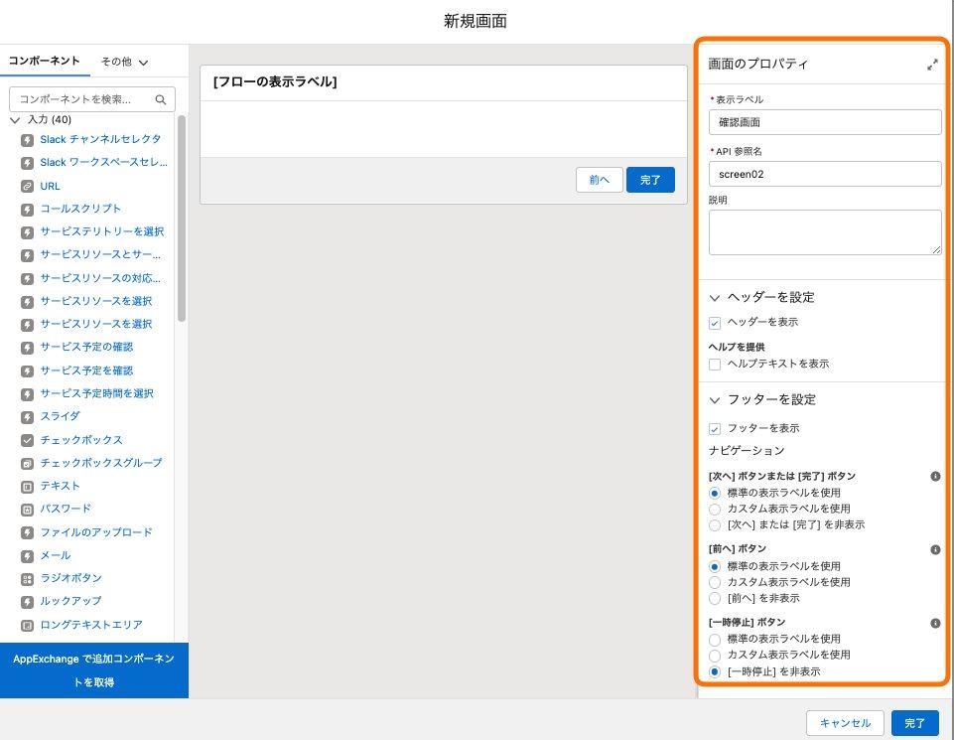Switch to the コンポーネント tab
The image size is (954, 740).
44,61
